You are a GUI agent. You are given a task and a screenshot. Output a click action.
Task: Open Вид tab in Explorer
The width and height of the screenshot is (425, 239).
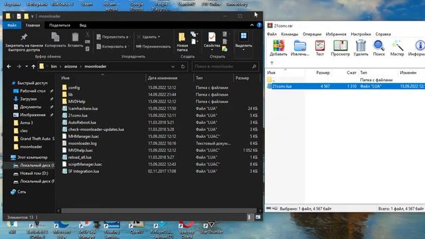pos(82,25)
